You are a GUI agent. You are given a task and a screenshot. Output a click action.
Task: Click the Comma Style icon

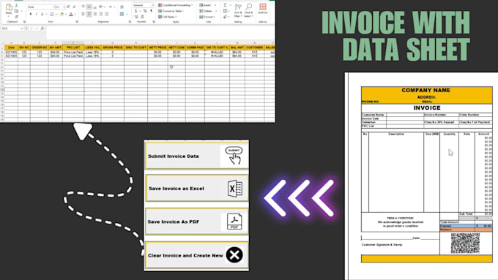[x=151, y=11]
